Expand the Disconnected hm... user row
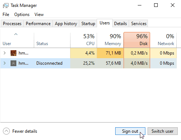Image resolution: width=181 pixels, height=140 pixels. pos(5,63)
